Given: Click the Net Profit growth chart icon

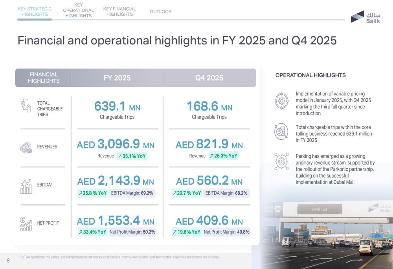Looking at the screenshot, I should click(x=25, y=224).
